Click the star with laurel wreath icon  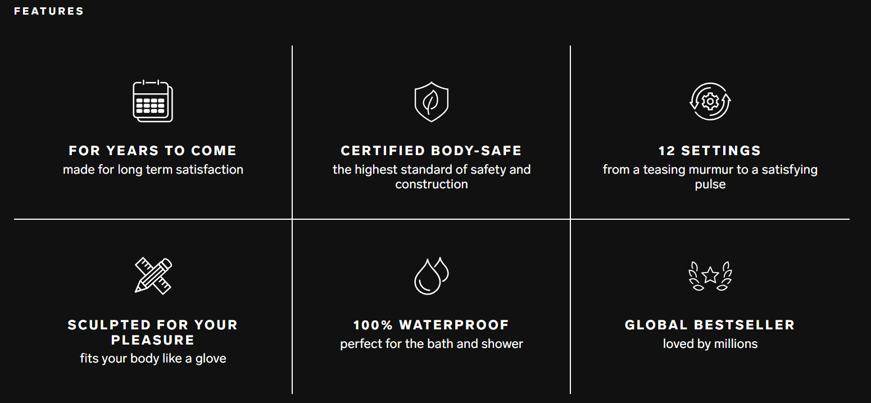click(710, 275)
